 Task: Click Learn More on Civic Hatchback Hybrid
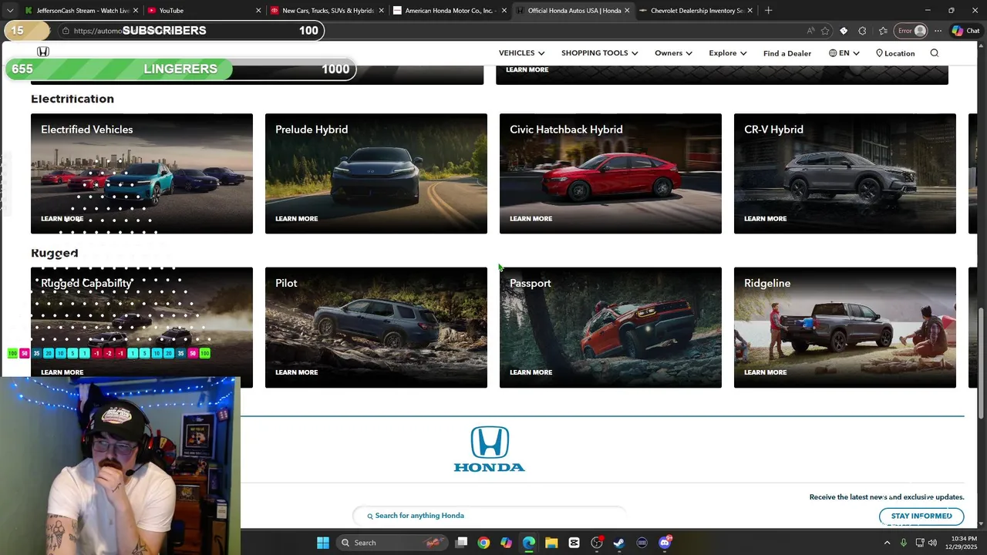coord(531,218)
